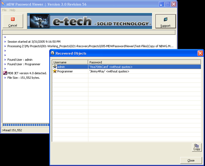Select the Programmer row in the list

(127, 71)
